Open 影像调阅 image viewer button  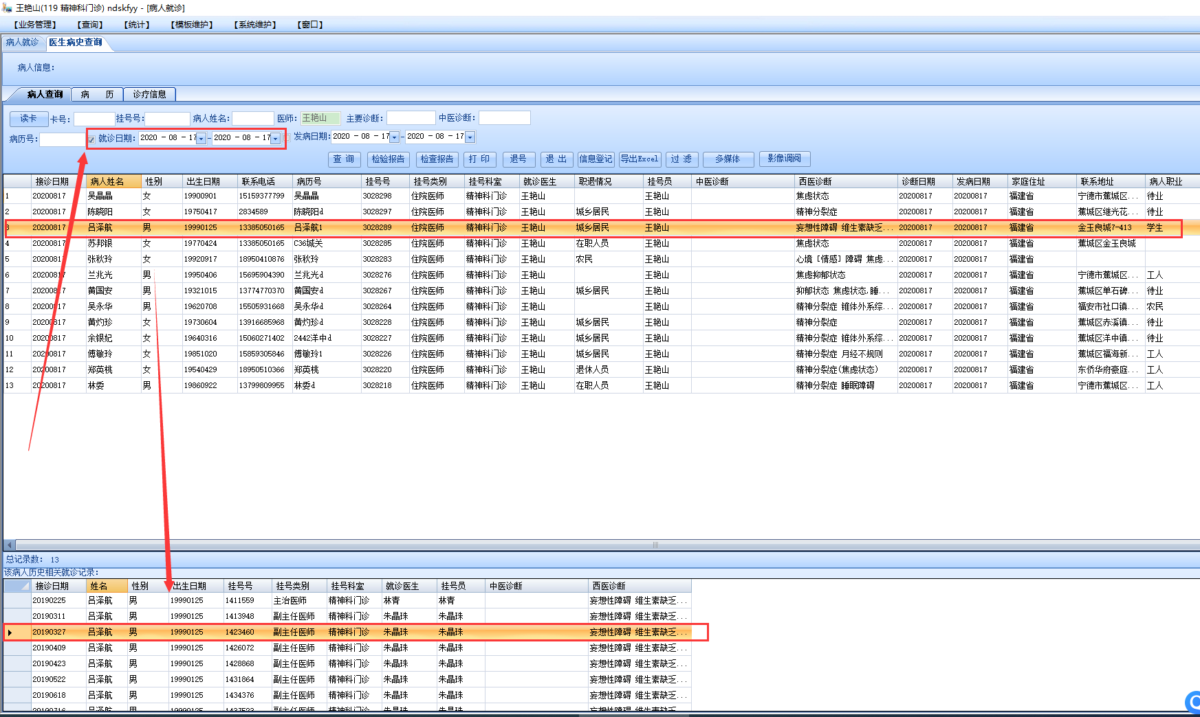(x=784, y=159)
